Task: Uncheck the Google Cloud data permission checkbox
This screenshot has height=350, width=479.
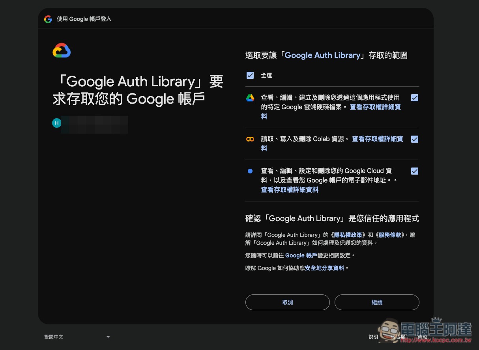Action: pos(415,171)
